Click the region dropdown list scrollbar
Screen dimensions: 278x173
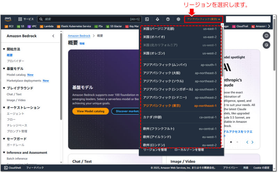coord(222,51)
